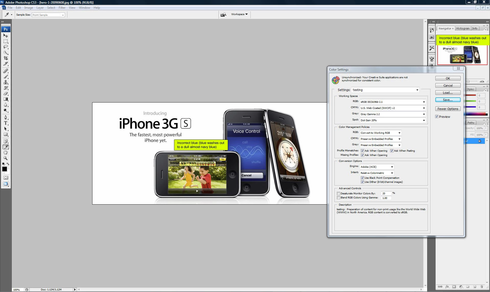Switch to the Histogram tab
The image size is (490, 292).
pos(463,28)
